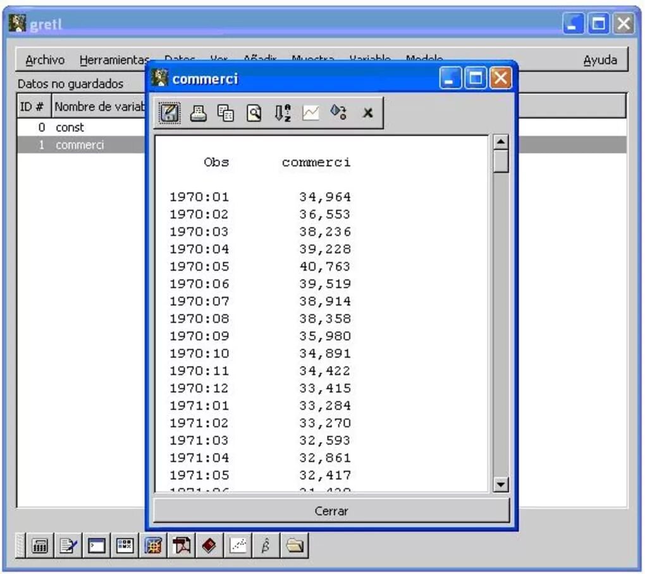Click scroll-up arrow in commerci window
The image size is (645, 574).
(501, 142)
